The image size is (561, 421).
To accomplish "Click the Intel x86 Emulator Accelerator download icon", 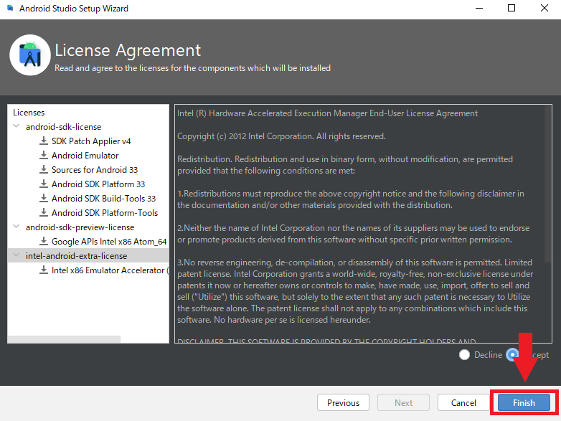I will pyautogui.click(x=44, y=270).
